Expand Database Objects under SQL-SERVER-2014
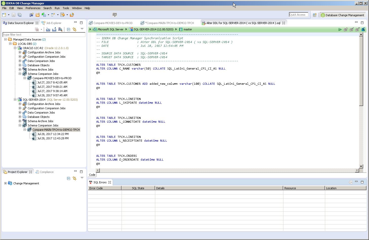369x240 pixels. 20,117
